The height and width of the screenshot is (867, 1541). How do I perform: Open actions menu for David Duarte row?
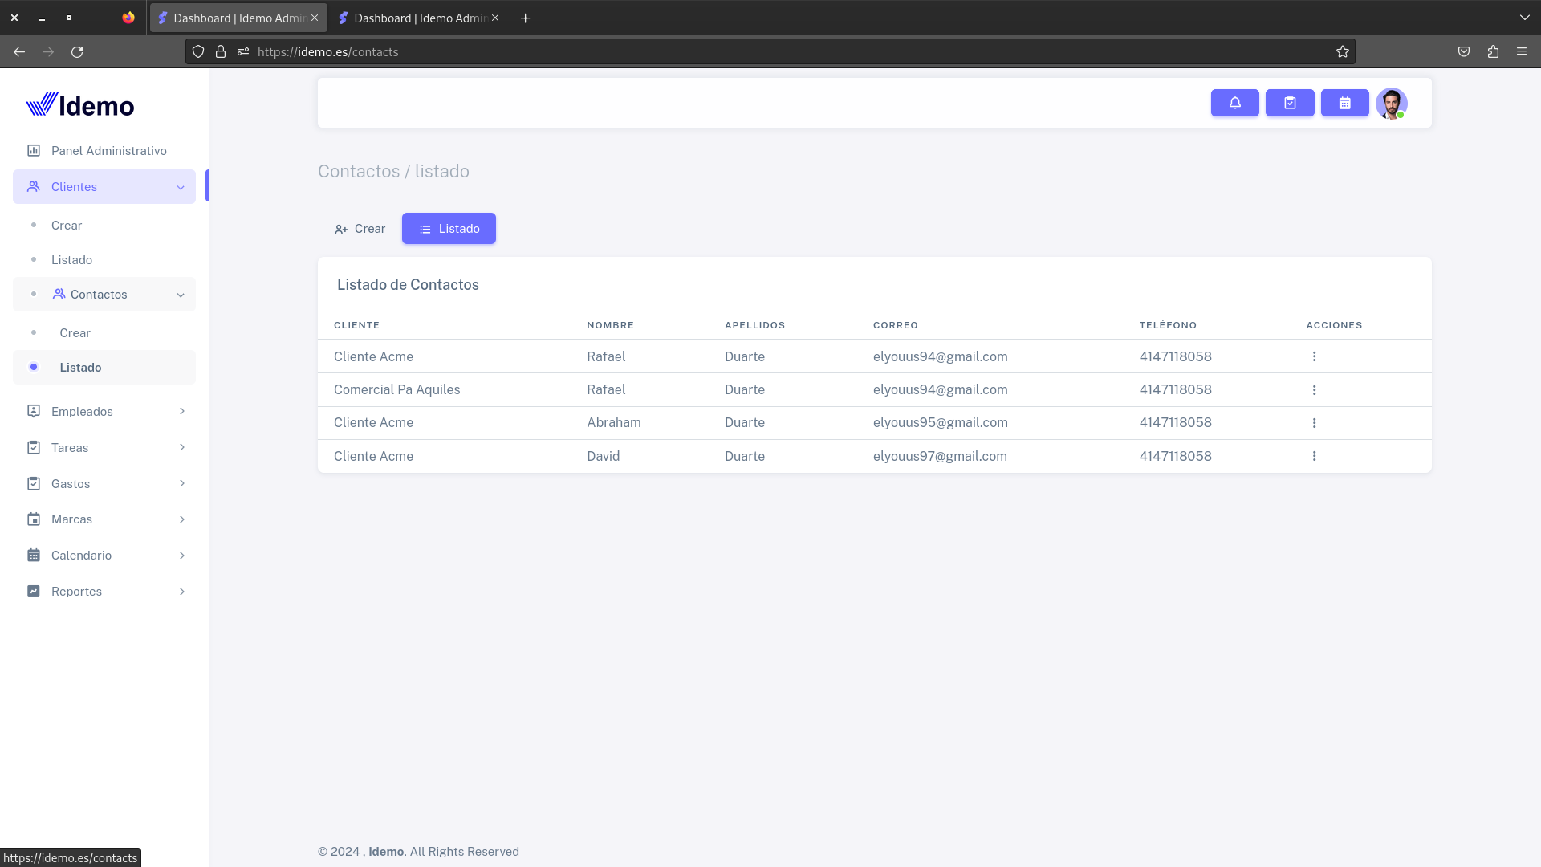(1314, 456)
